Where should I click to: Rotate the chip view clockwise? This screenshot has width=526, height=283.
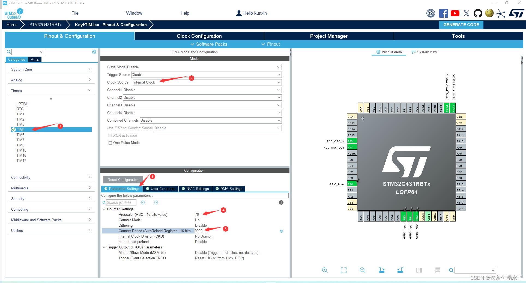coord(381,270)
